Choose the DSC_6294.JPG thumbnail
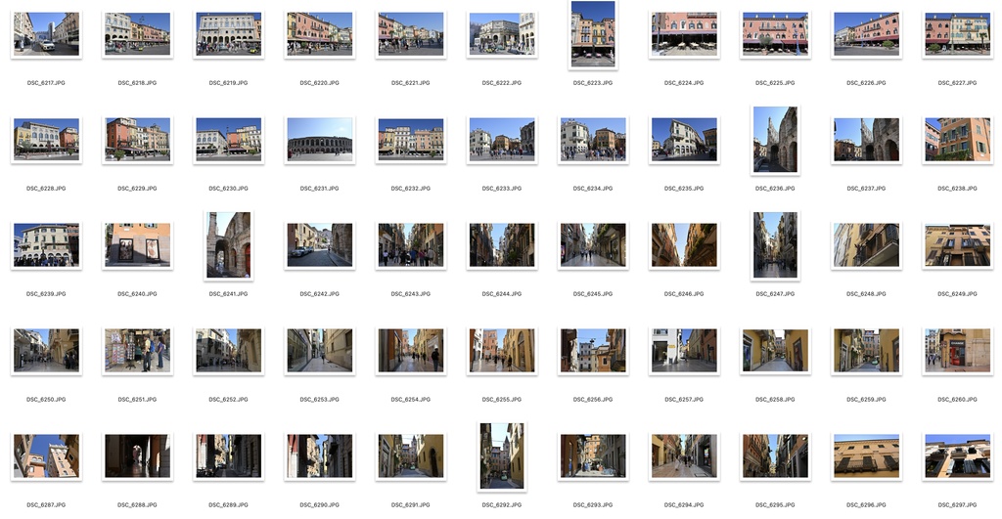 [684, 456]
